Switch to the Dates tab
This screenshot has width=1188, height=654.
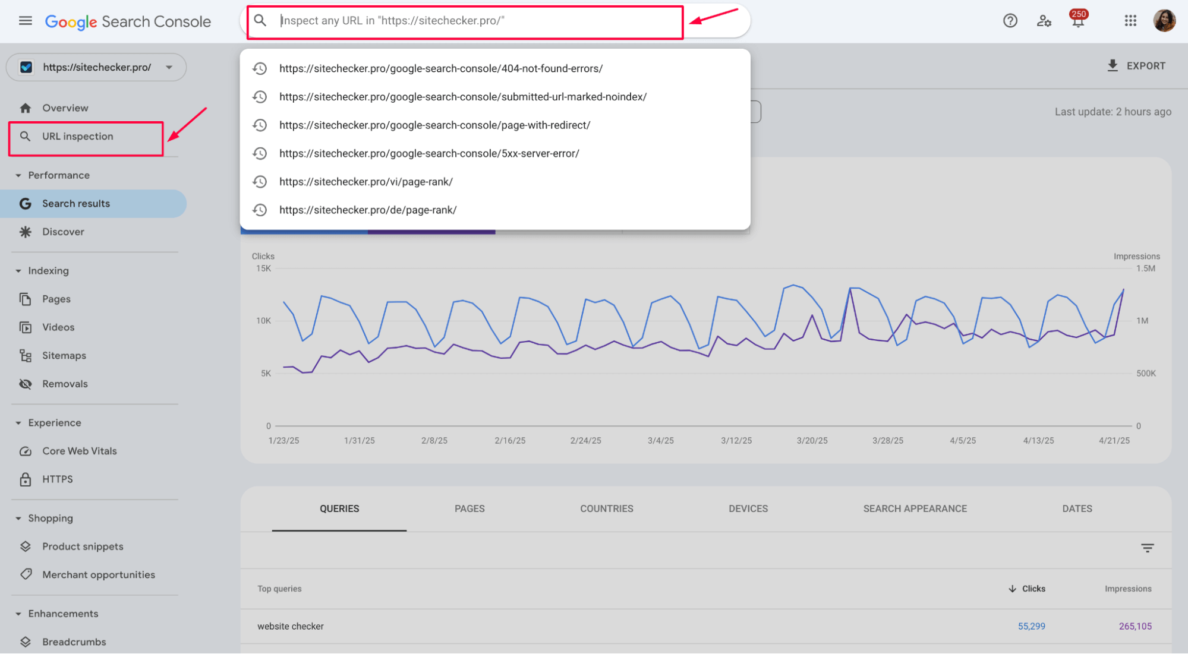tap(1077, 509)
